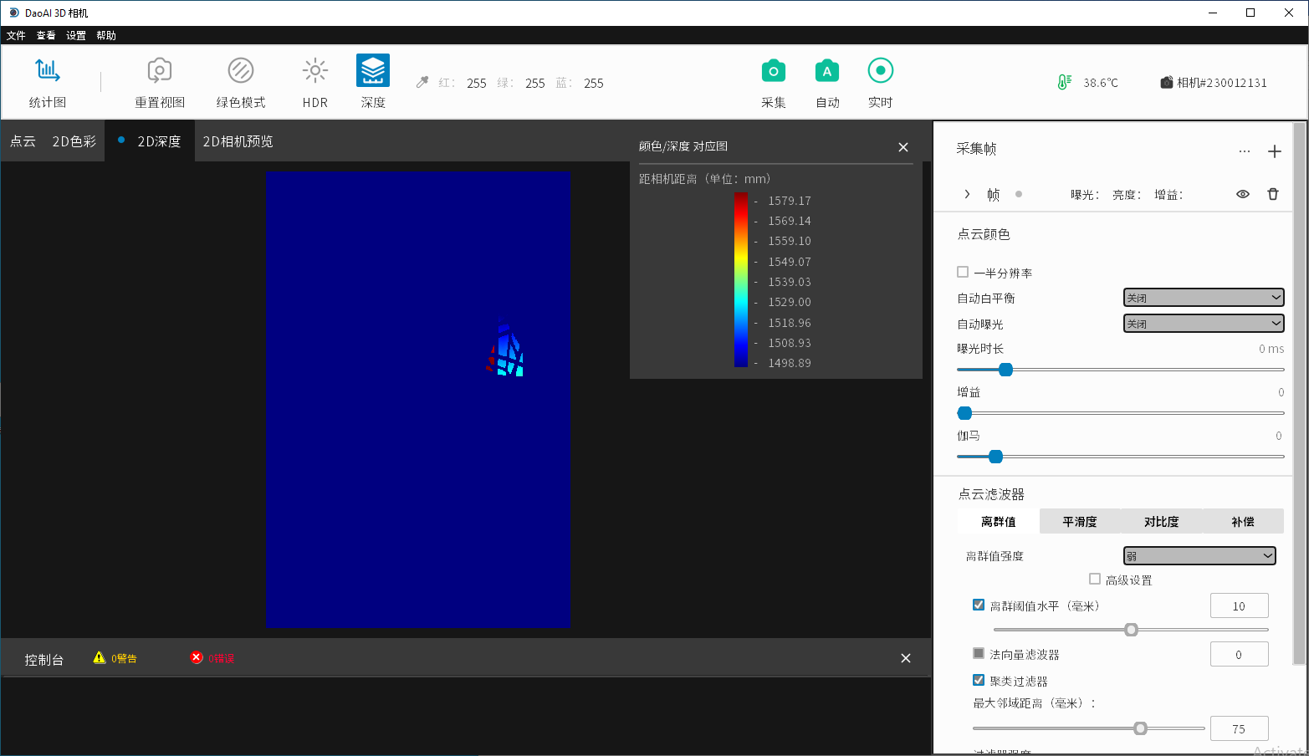Open the 自动曝光 dropdown
This screenshot has height=756, width=1309.
pos(1204,324)
